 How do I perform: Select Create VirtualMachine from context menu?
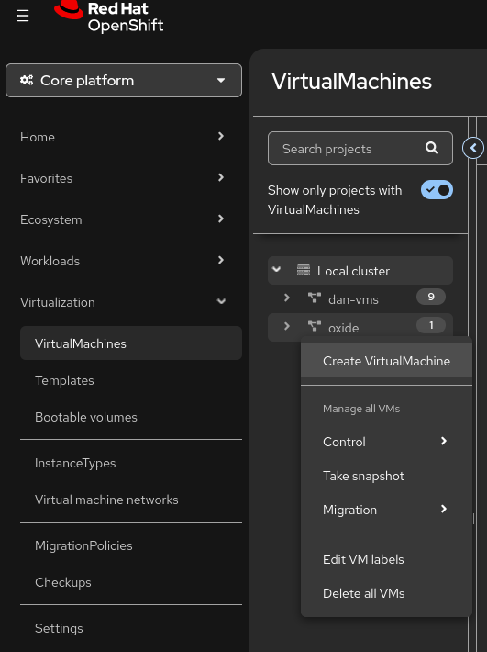(386, 361)
